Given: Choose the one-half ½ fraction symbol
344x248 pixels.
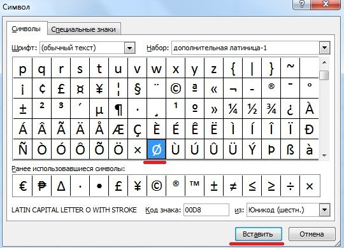Looking at the screenshot, I should (252, 109).
